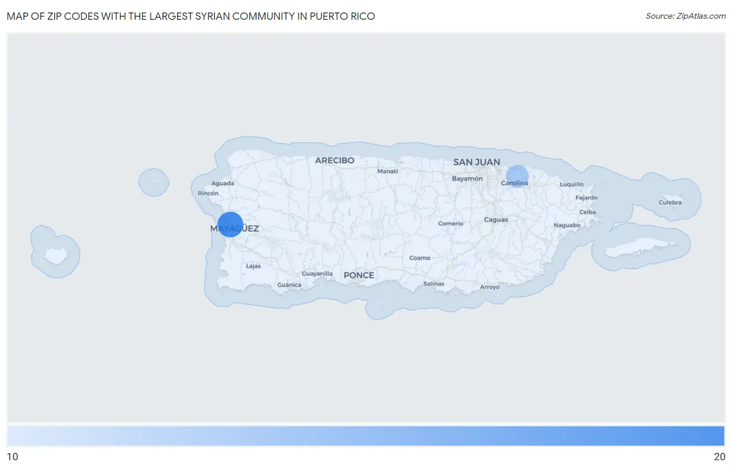Click the Ceiba town label

pos(587,212)
